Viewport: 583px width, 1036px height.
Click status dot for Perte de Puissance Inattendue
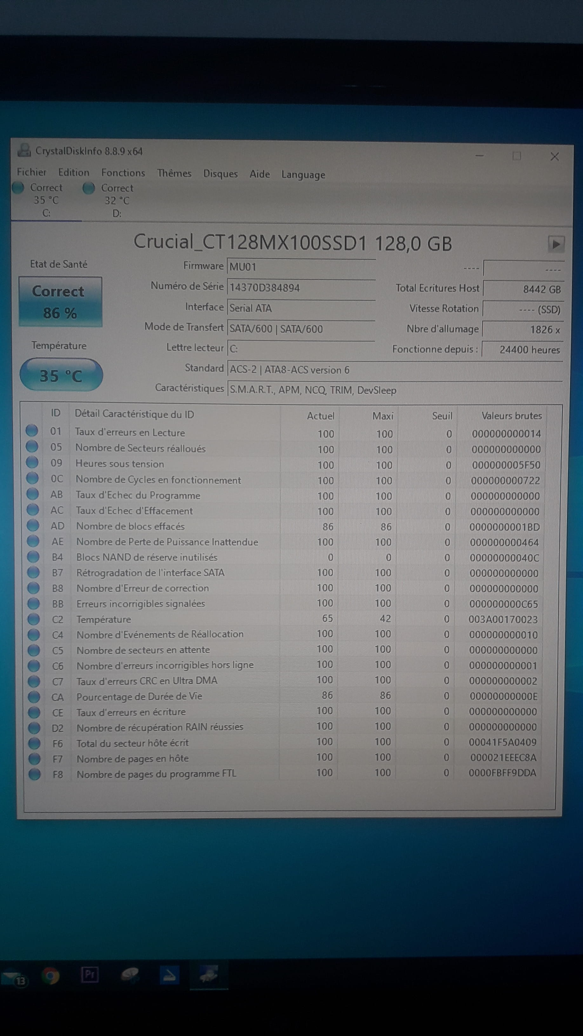33,541
